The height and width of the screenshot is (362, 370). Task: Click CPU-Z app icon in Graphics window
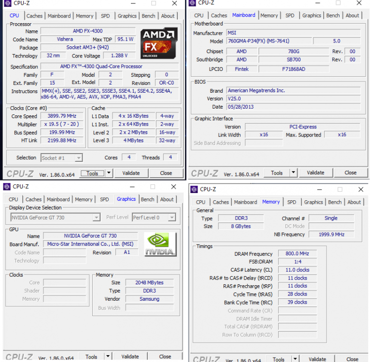coord(7,186)
